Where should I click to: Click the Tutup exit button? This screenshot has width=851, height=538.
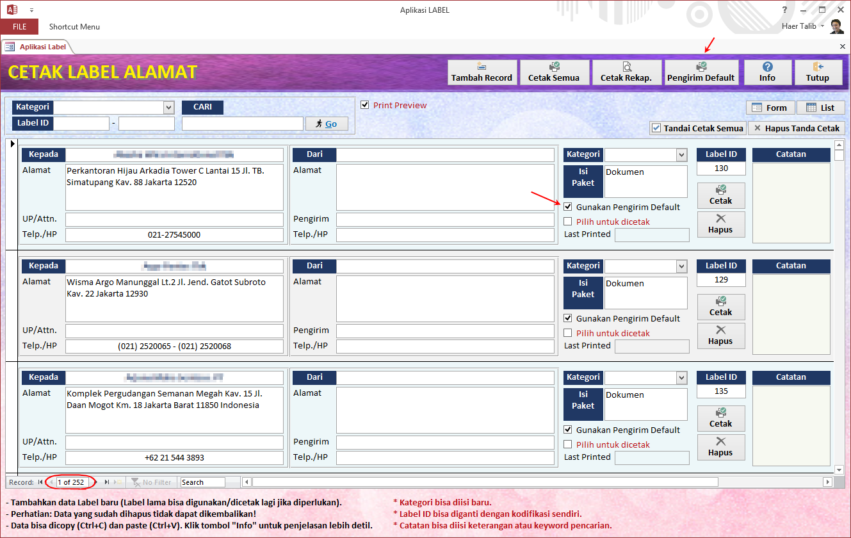(x=818, y=72)
